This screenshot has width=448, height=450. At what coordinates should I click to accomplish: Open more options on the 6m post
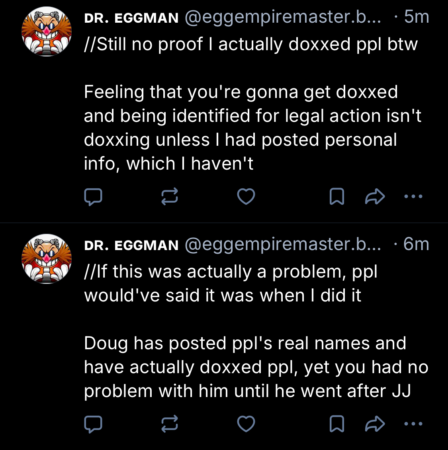pyautogui.click(x=413, y=424)
